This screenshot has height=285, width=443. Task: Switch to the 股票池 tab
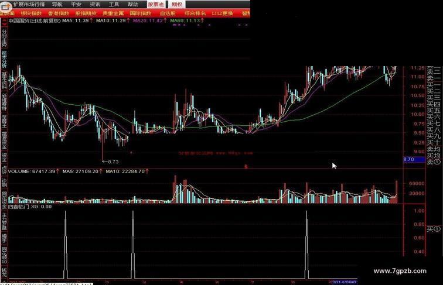pyautogui.click(x=156, y=4)
